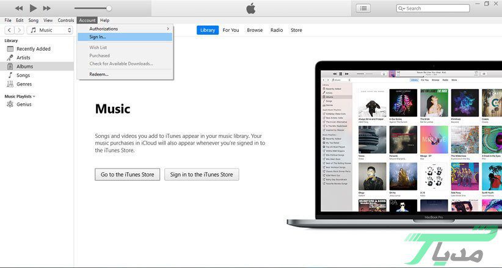Open Genius under Music Playlists
The width and height of the screenshot is (502, 268).
coord(24,104)
